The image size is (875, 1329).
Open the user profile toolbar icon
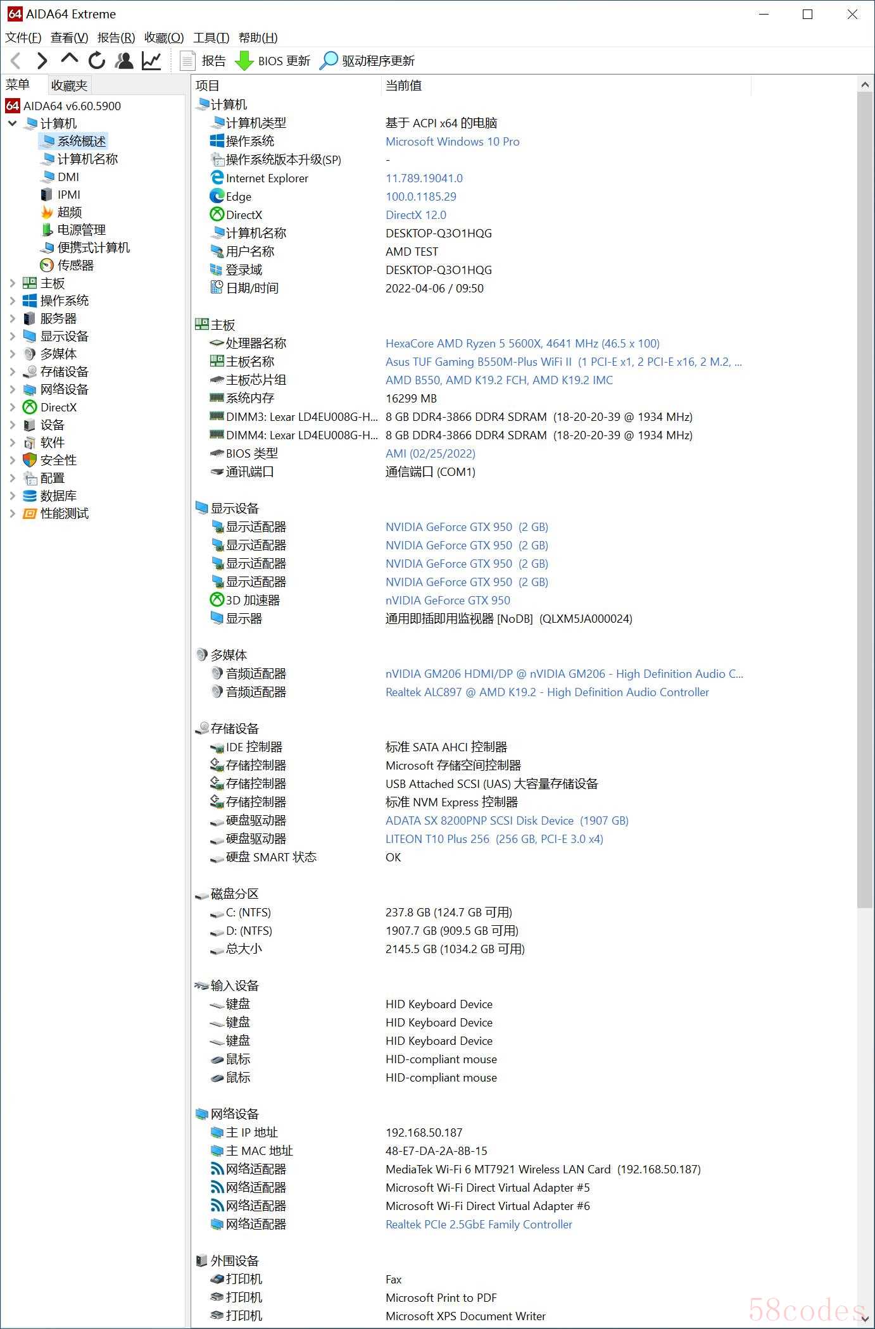(x=124, y=61)
